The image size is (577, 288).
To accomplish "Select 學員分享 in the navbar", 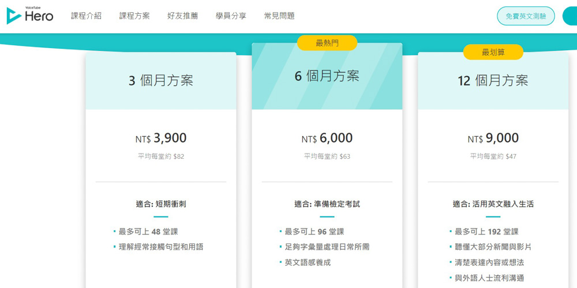I will 231,16.
